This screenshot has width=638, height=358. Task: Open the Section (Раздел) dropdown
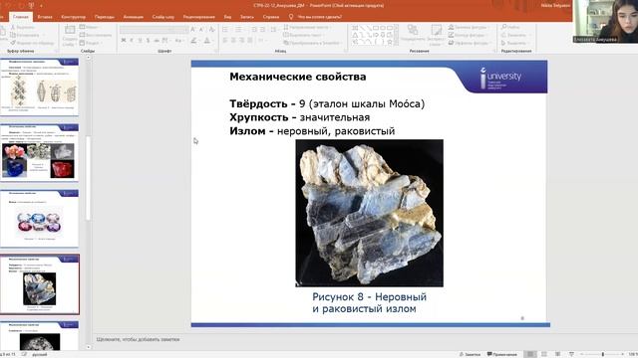[91, 43]
